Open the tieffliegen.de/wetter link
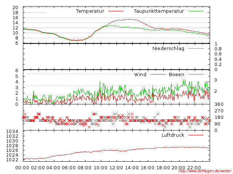 coord(205,171)
